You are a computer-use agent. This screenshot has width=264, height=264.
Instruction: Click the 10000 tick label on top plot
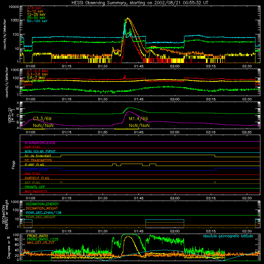[x=14, y=7]
